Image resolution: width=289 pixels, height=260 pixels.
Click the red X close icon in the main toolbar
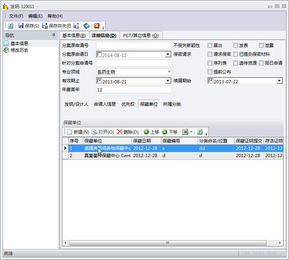tap(97, 26)
